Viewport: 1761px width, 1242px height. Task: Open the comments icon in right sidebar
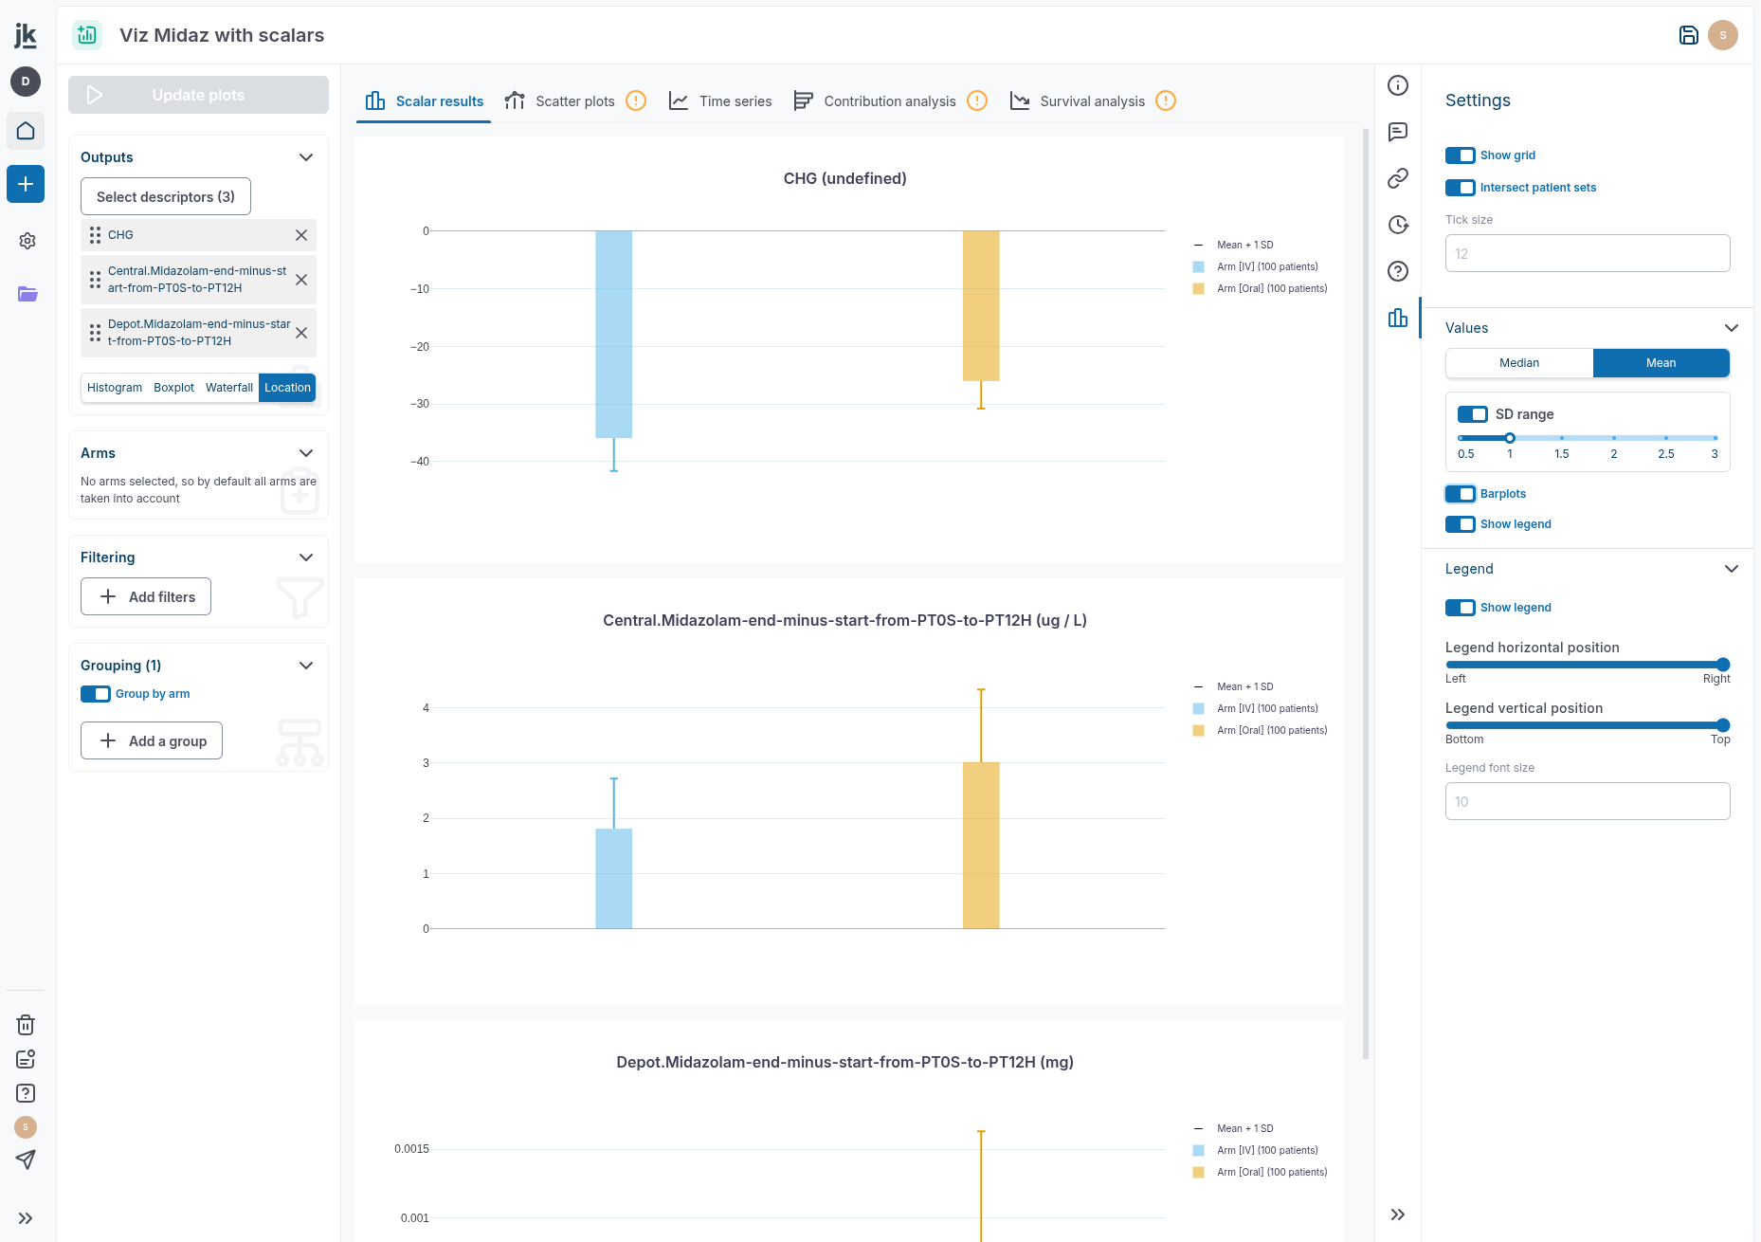pyautogui.click(x=1398, y=132)
